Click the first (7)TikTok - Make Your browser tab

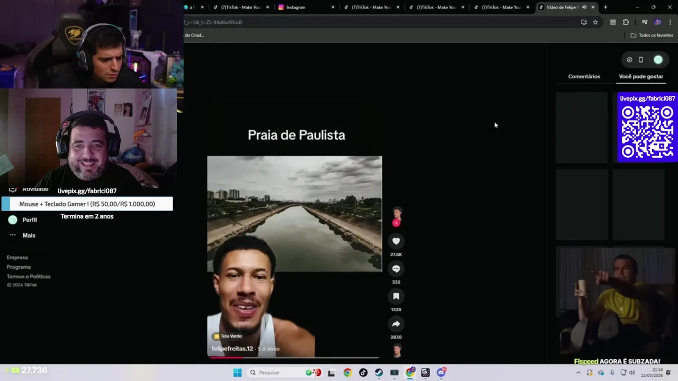(241, 7)
